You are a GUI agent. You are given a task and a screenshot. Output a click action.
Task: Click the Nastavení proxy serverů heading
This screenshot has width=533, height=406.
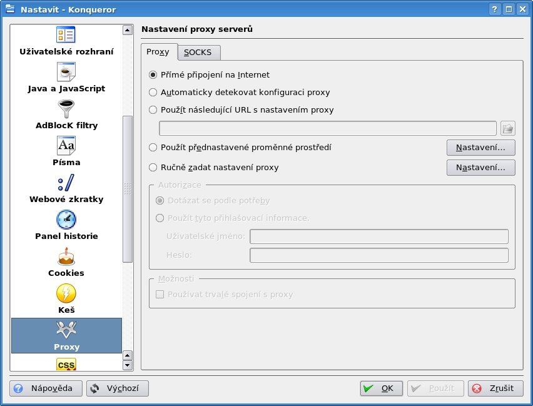[197, 29]
